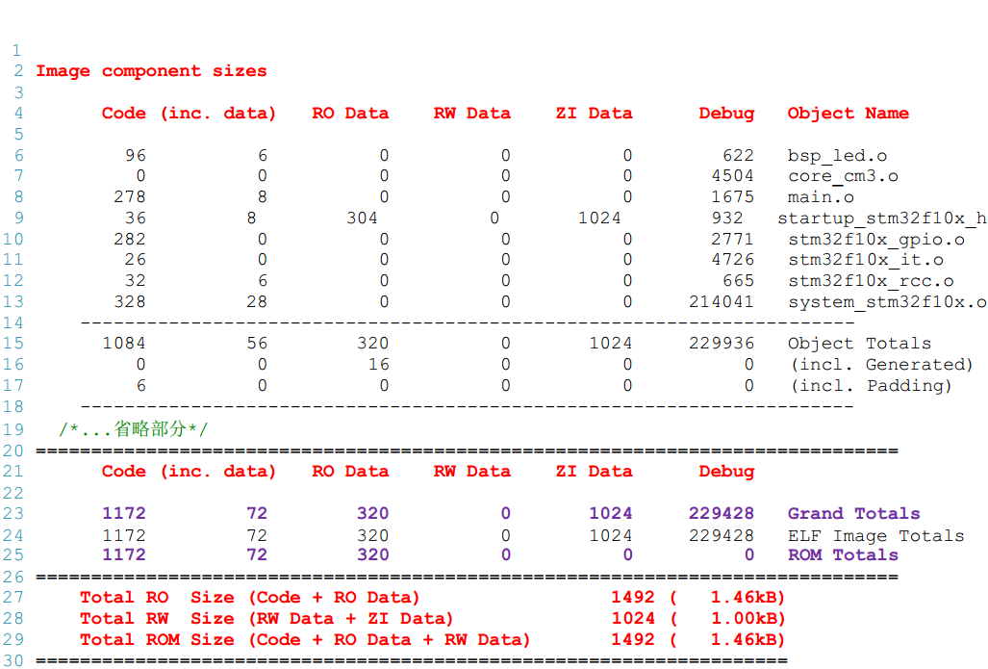
Task: Click 229428 in the Grand Totals row
Action: coord(722,514)
